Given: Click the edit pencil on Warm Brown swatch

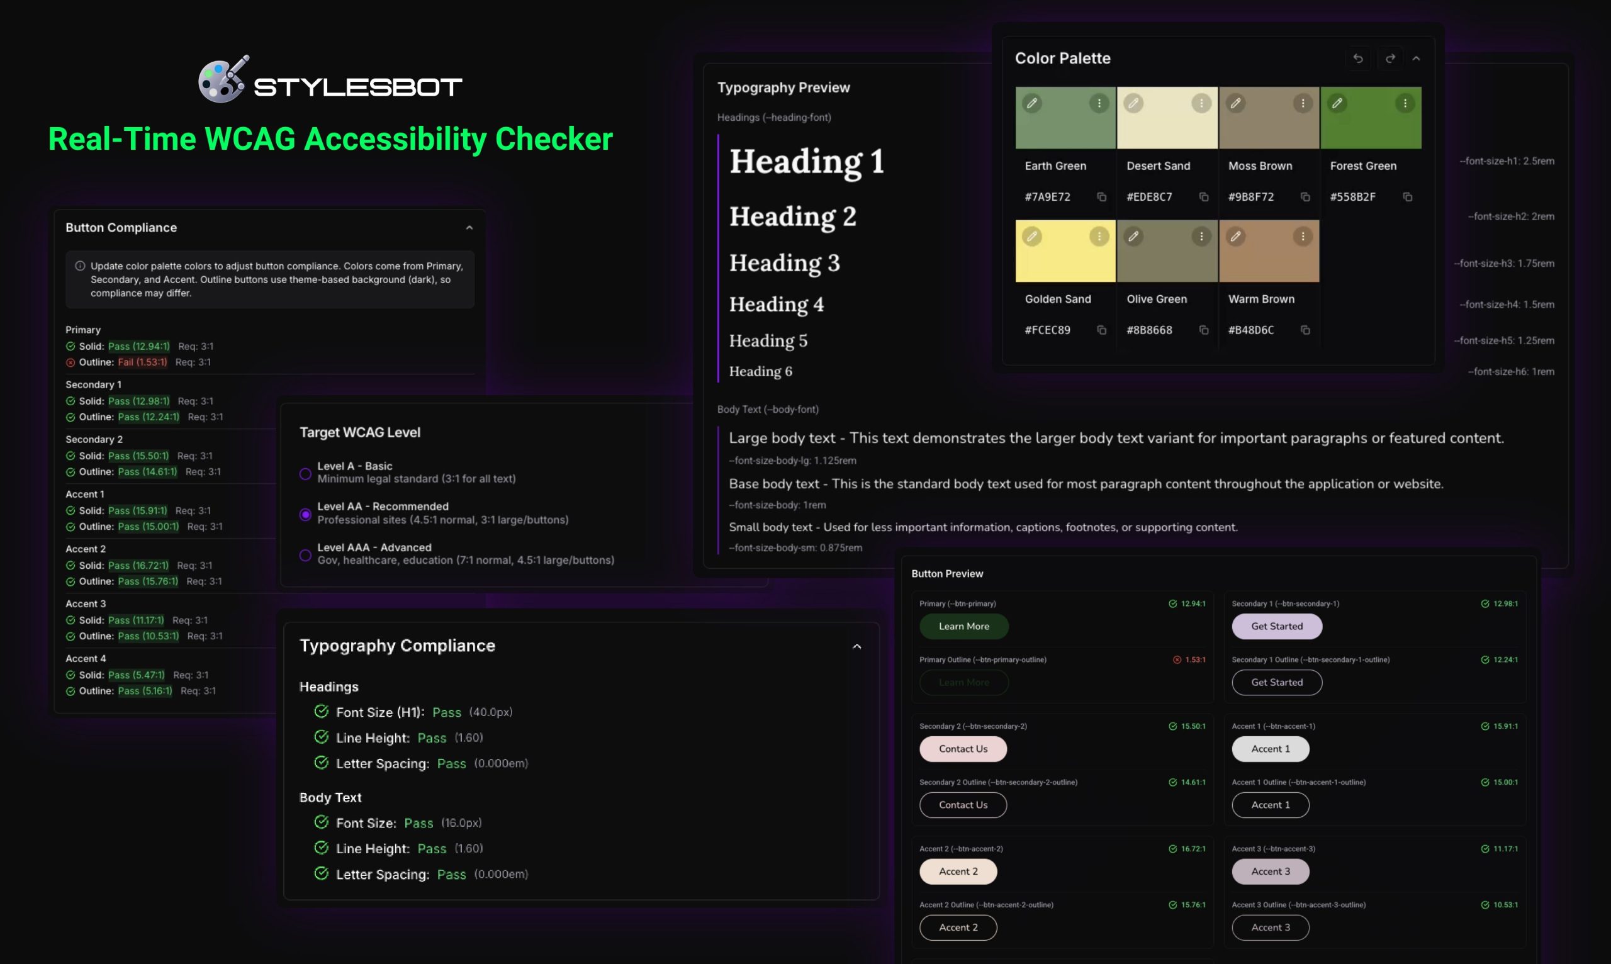Looking at the screenshot, I should [1235, 237].
